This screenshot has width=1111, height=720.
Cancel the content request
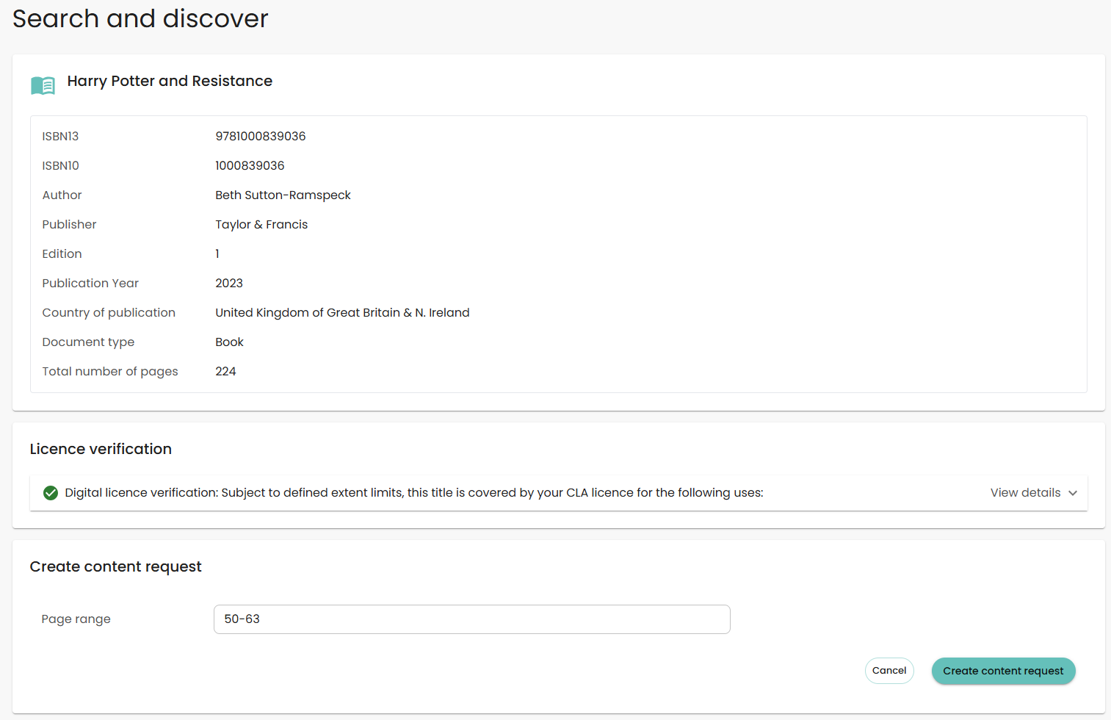pos(889,671)
